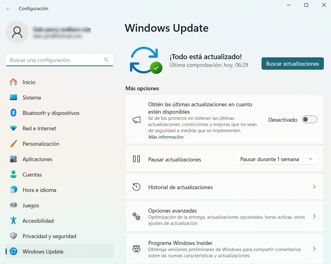This screenshot has height=264, width=331.
Task: Click the Sistema monitor icon
Action: pyautogui.click(x=13, y=97)
